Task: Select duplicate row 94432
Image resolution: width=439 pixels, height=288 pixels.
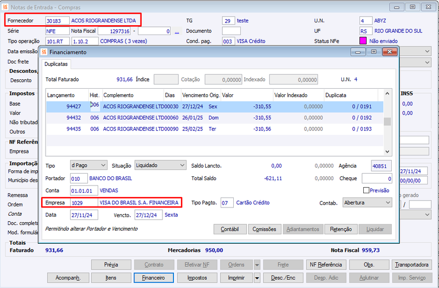Action: 215,118
